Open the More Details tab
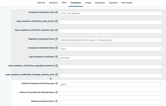The width and height of the screenshot is (166, 106). (127, 3)
